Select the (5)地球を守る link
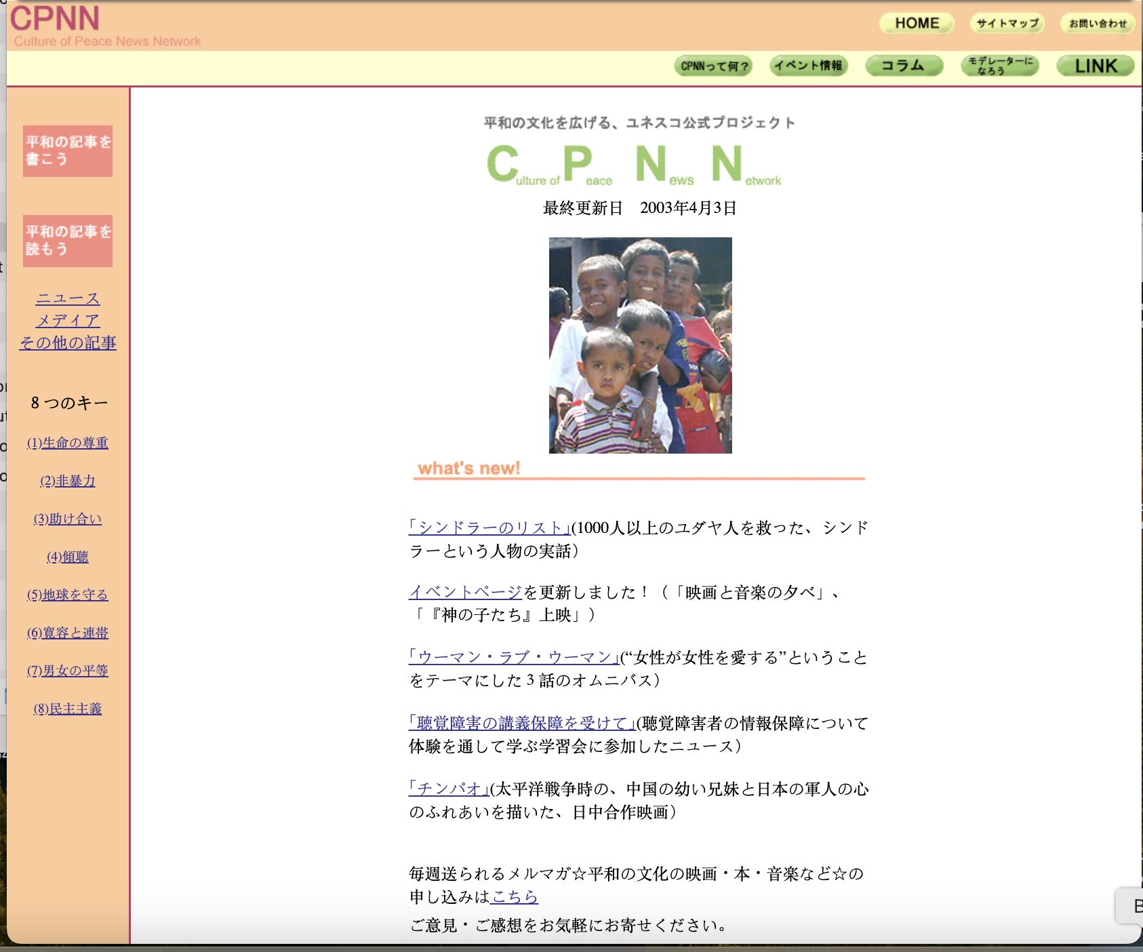 [x=68, y=595]
